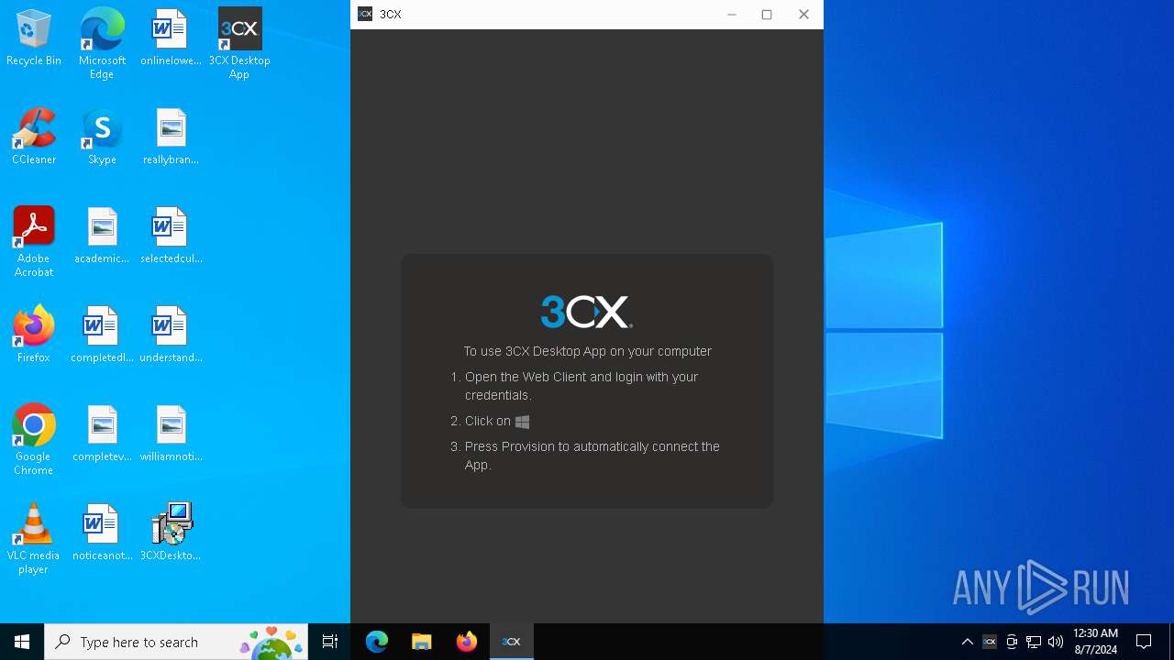
Task: Select the 3CXDeskto installer icon
Action: coord(171,533)
